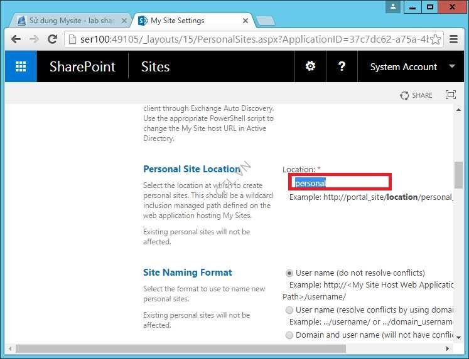
Task: Open the SharePoint app launcher grid
Action: point(21,67)
